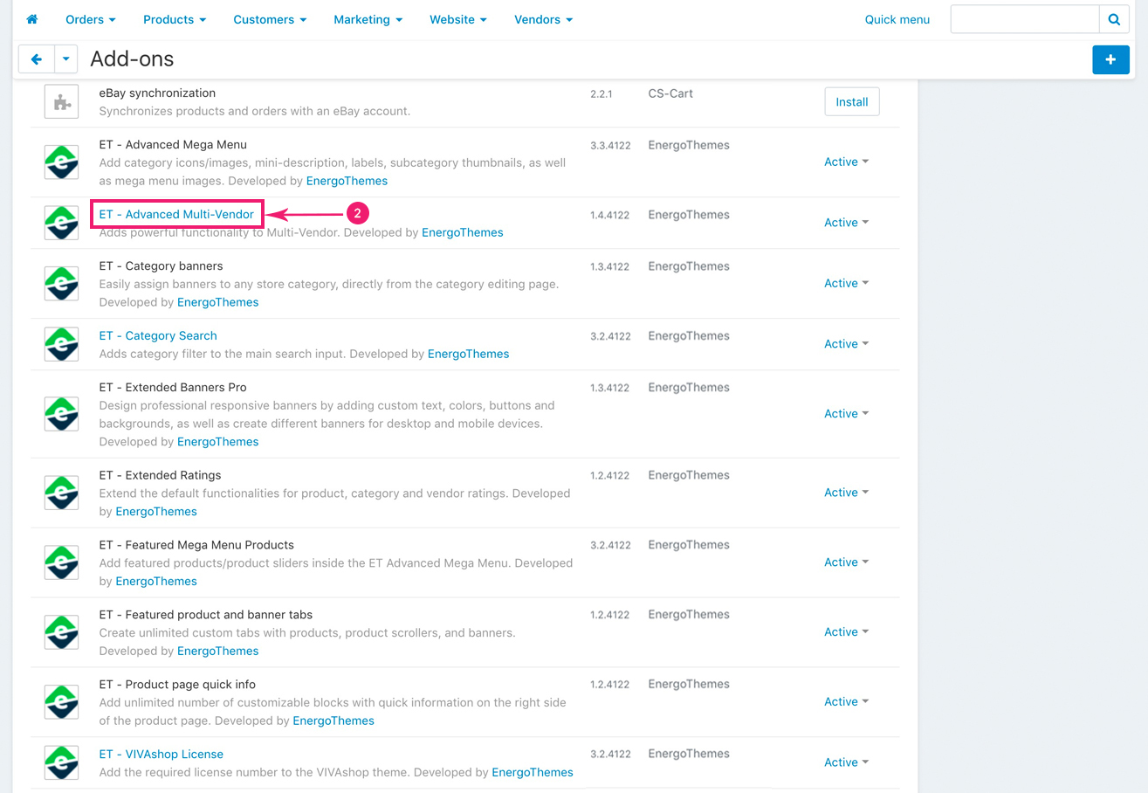Screen dimensions: 1148x793
Task: Select ET - Featured Mega Menu Products title
Action: pos(196,545)
